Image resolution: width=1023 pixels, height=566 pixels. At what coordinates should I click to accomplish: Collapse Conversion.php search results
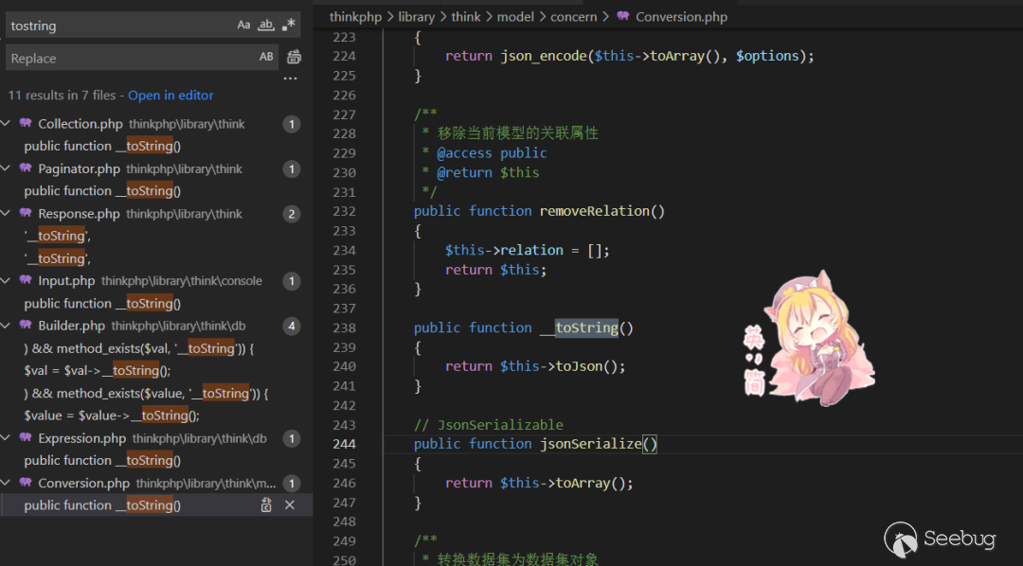[6, 484]
